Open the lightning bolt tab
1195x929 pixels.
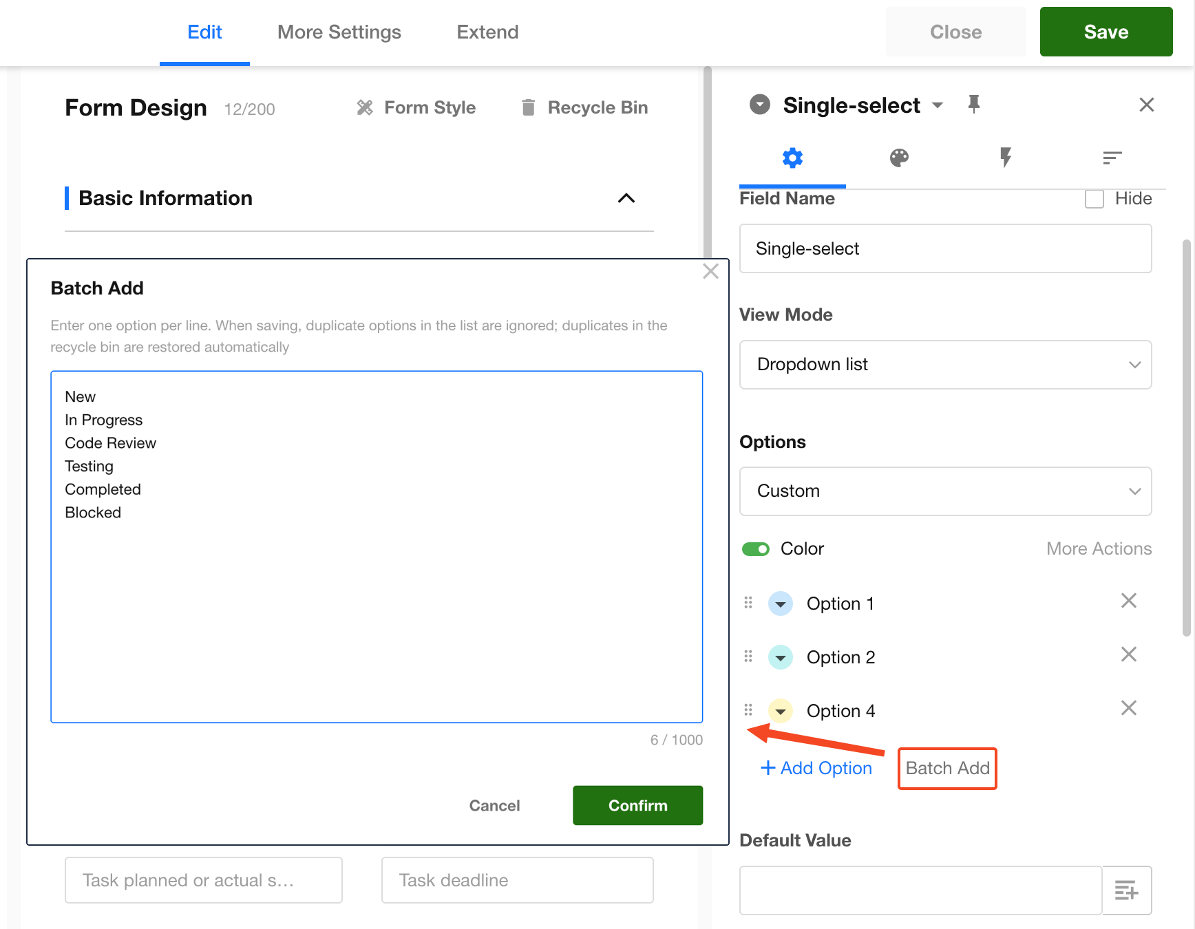pyautogui.click(x=1005, y=158)
